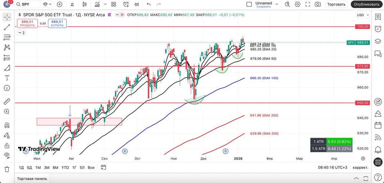Viewport: 384px width, 183px height.
Task: Select the crosshair cursor tool
Action: click(x=7, y=17)
